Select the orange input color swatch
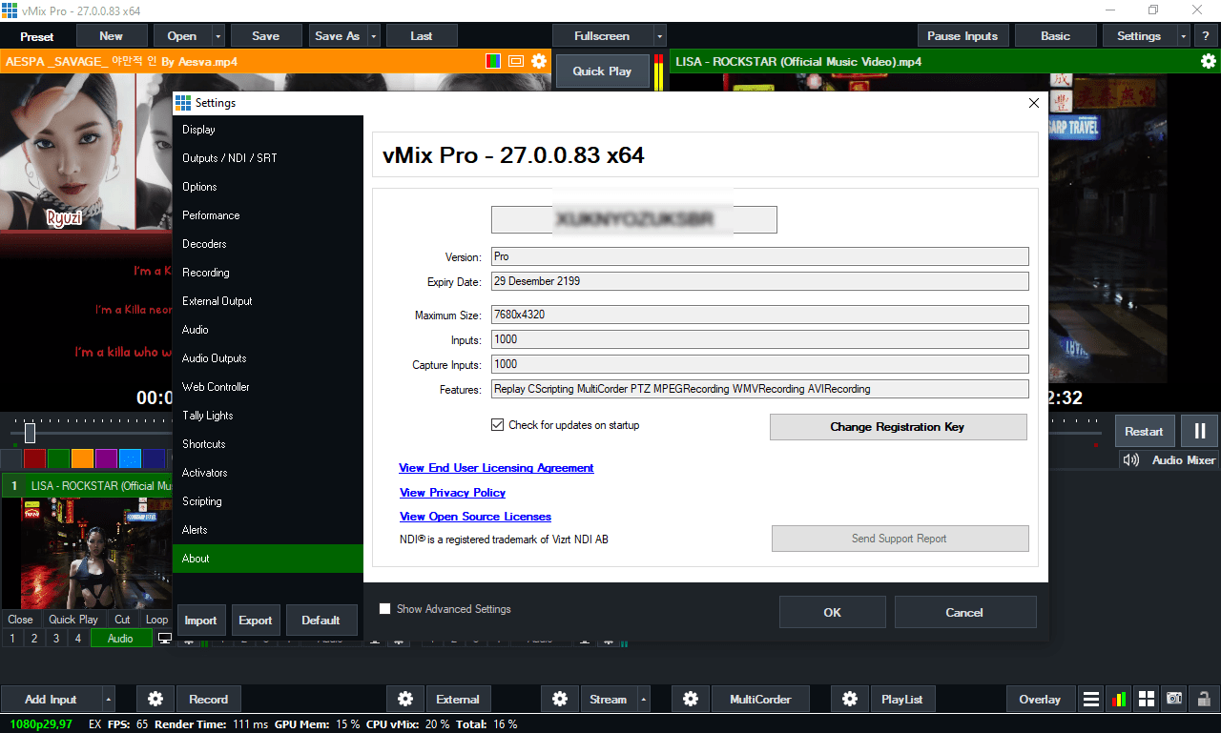 (82, 458)
